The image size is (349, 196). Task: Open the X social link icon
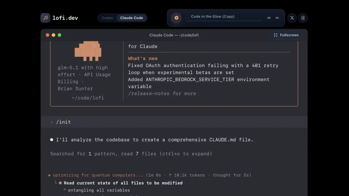(x=292, y=18)
